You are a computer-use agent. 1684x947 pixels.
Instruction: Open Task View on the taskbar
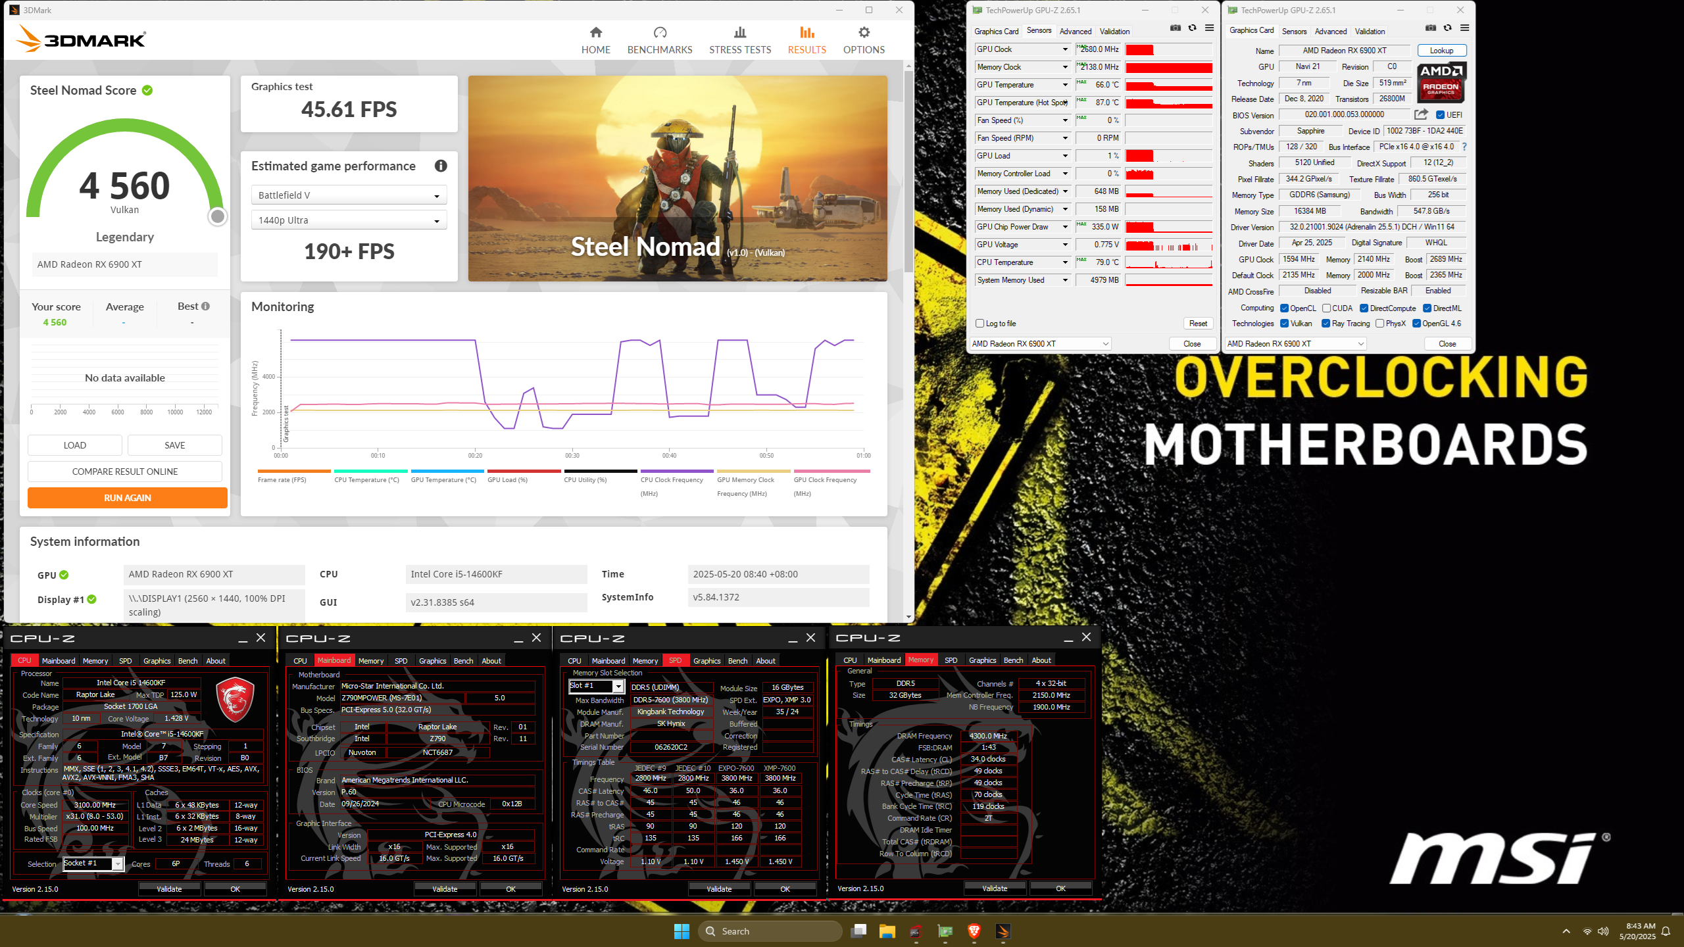tap(858, 931)
